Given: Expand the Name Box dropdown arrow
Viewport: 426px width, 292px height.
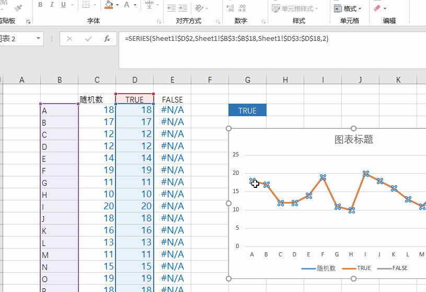Looking at the screenshot, I should tap(38, 38).
